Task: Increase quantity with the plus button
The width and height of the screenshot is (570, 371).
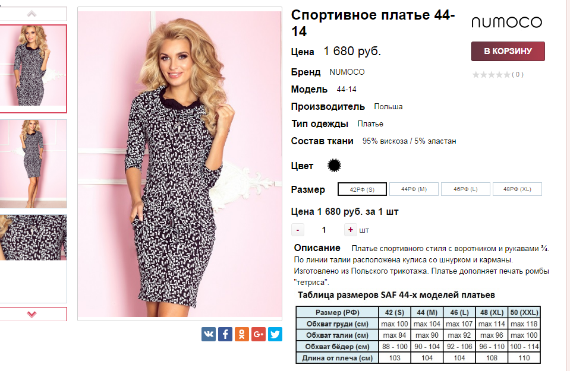Action: pos(351,230)
